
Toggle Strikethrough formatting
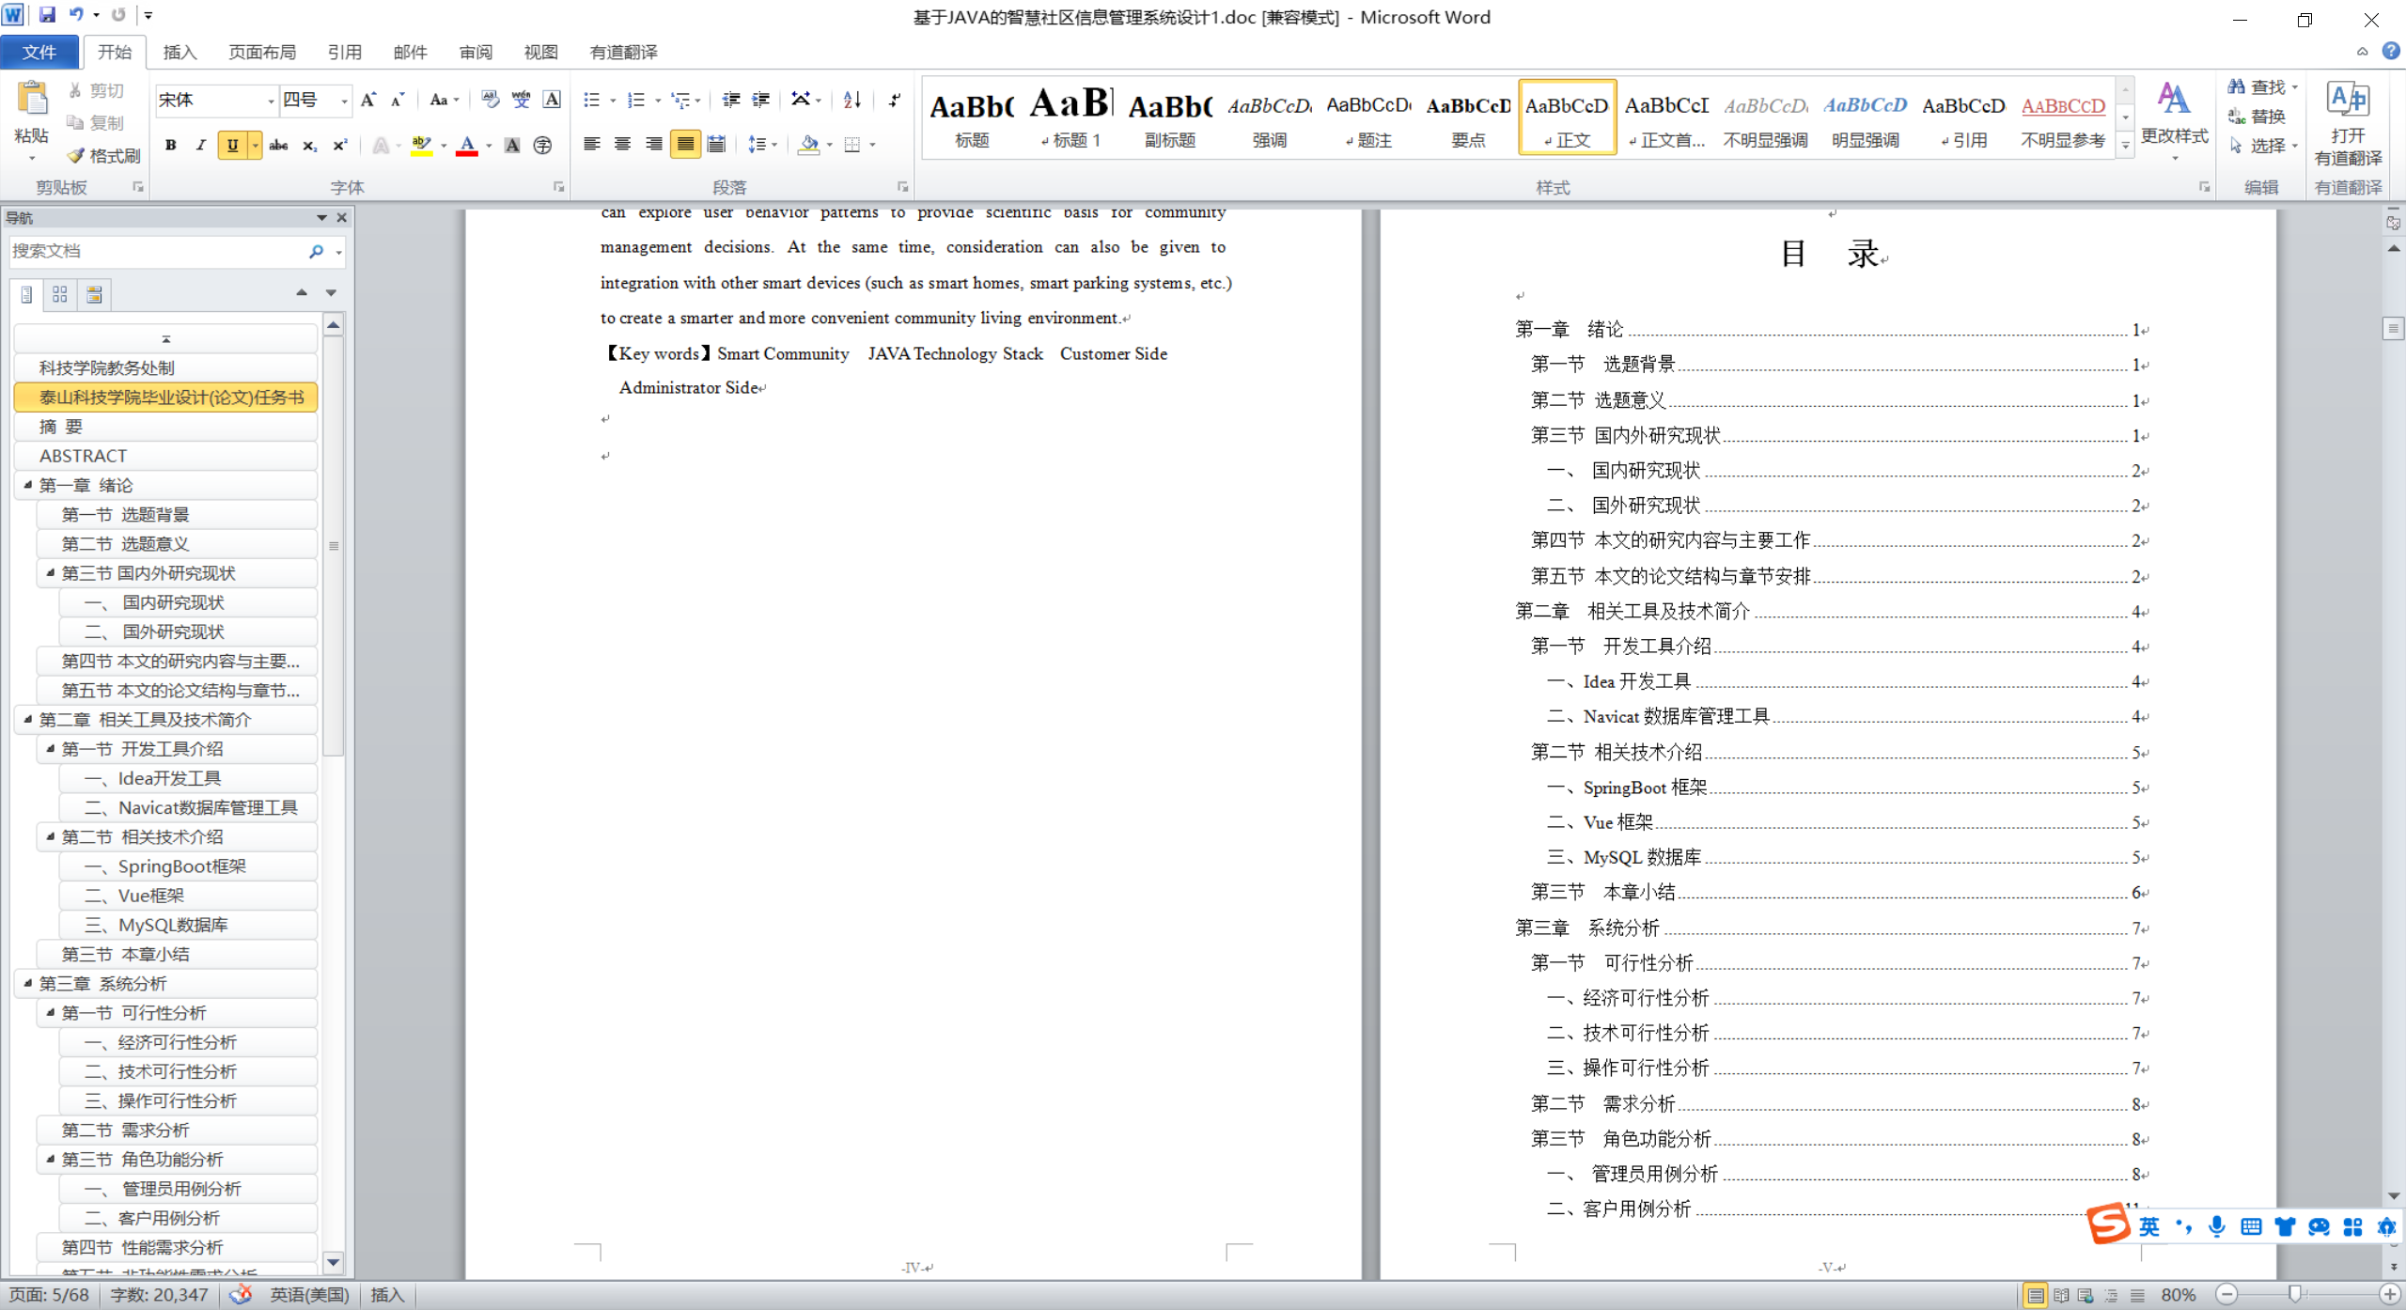[x=278, y=145]
